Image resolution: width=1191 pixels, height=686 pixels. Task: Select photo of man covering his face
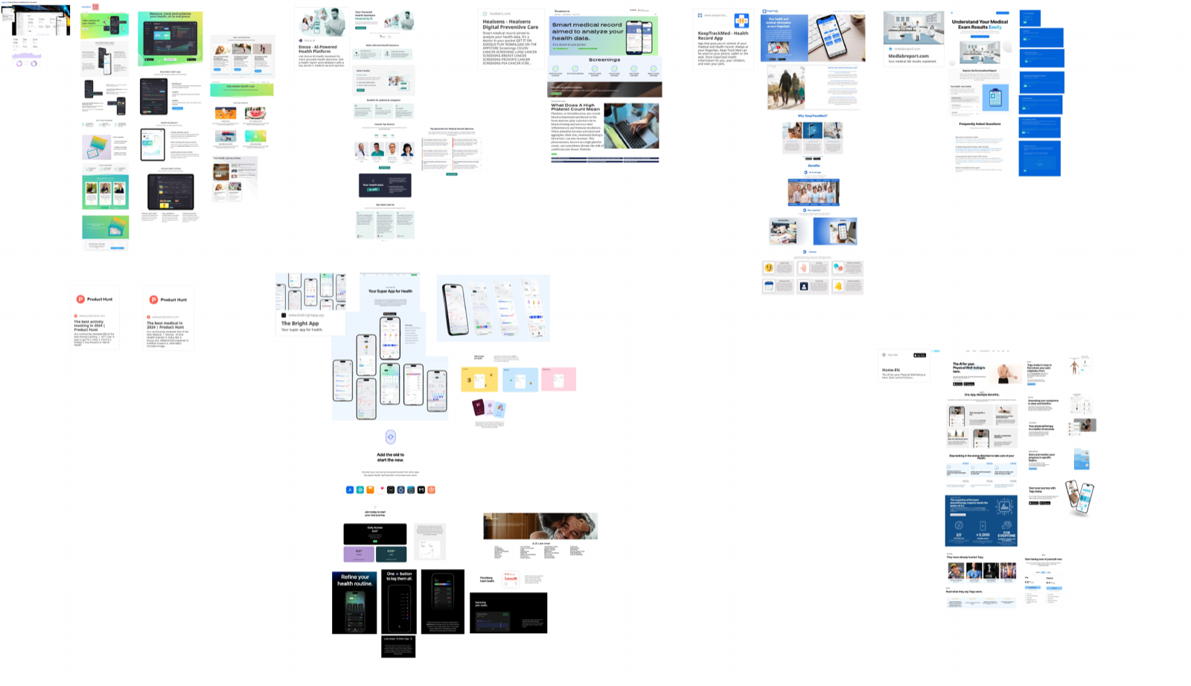point(540,526)
